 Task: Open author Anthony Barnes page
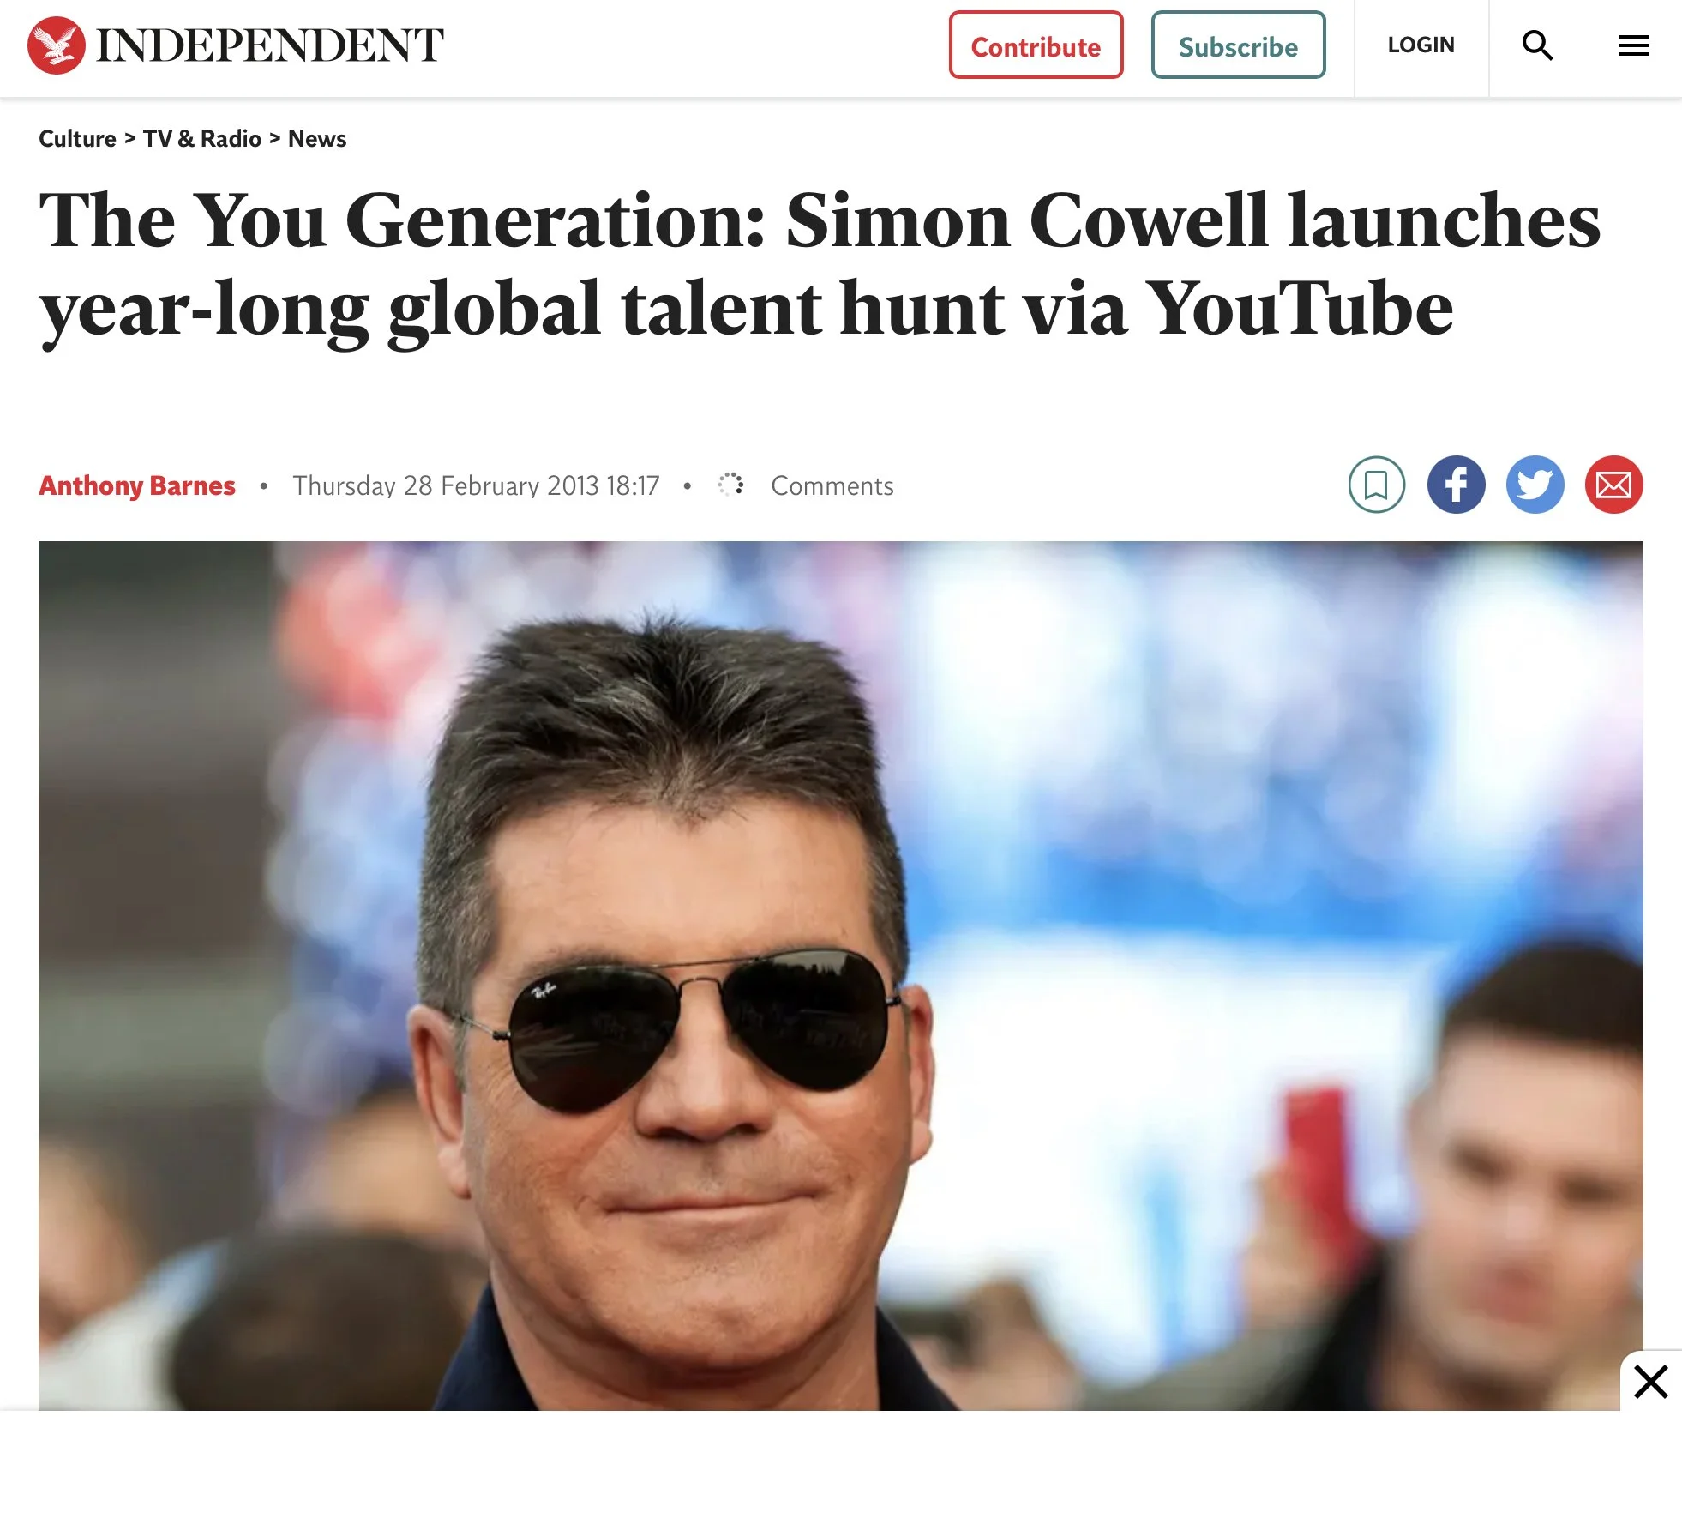tap(137, 485)
